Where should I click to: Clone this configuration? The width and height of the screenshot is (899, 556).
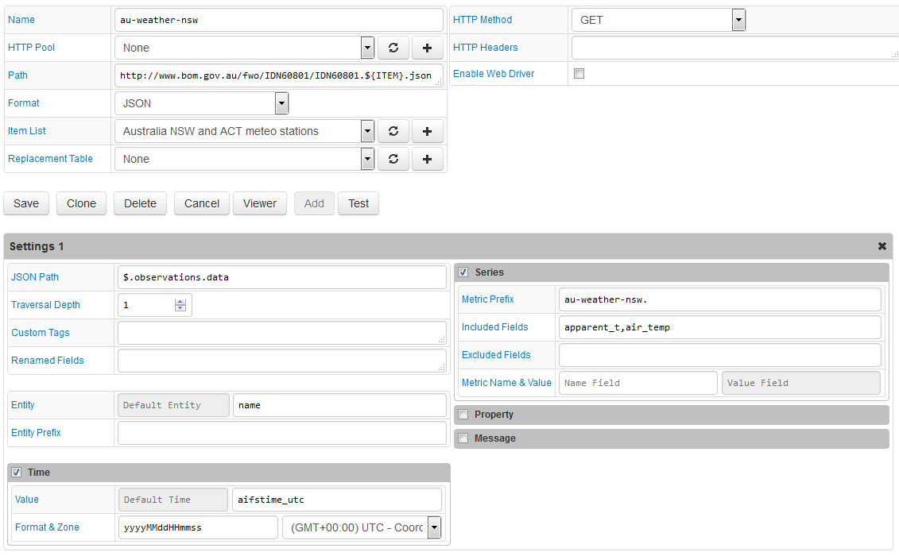tap(81, 203)
